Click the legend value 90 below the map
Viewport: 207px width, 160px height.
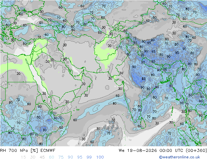coord(70,157)
